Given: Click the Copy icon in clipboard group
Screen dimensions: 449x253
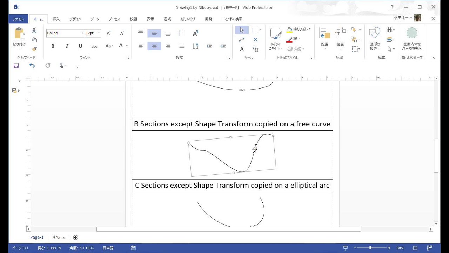Looking at the screenshot, I should (x=34, y=40).
